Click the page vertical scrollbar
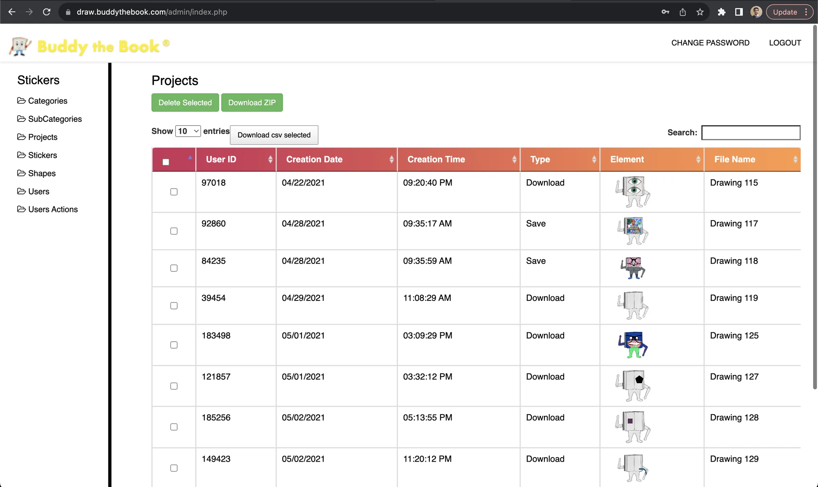The height and width of the screenshot is (487, 818). 815,207
